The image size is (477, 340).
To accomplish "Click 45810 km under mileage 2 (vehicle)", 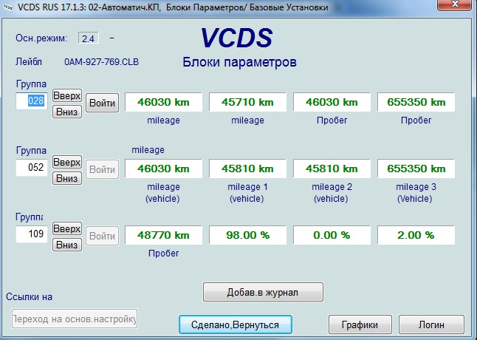I will [x=332, y=169].
